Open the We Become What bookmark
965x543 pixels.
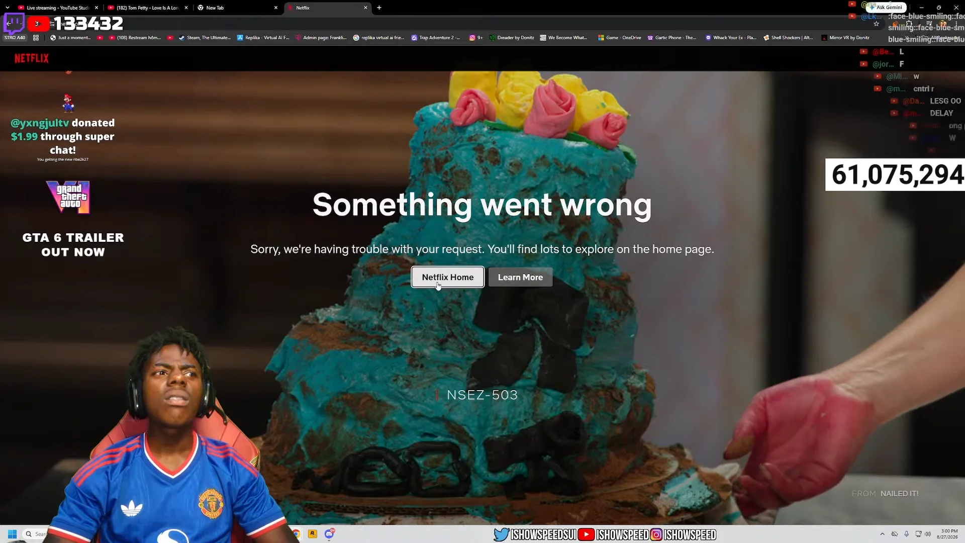tap(563, 38)
